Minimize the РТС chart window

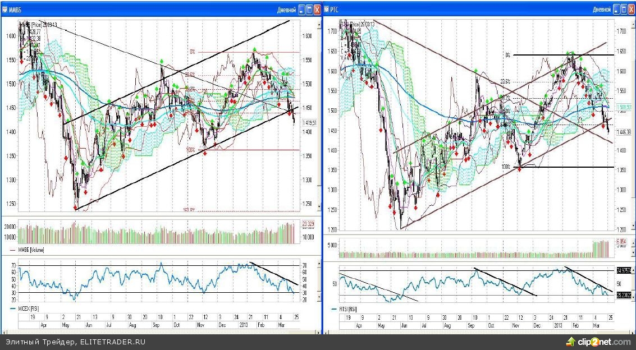tap(617, 10)
